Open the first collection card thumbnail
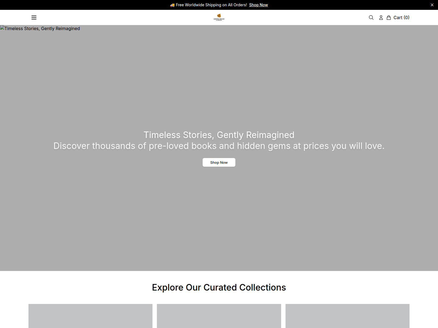The image size is (438, 328). (x=90, y=316)
